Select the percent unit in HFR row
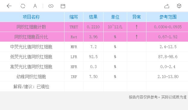 click(x=115, y=67)
